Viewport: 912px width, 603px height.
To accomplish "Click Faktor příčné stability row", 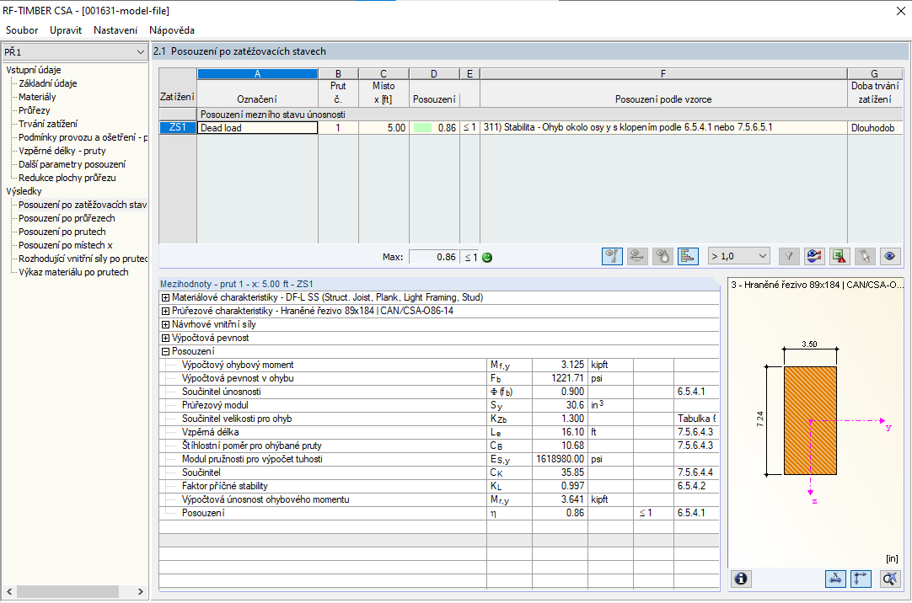I will pyautogui.click(x=439, y=486).
